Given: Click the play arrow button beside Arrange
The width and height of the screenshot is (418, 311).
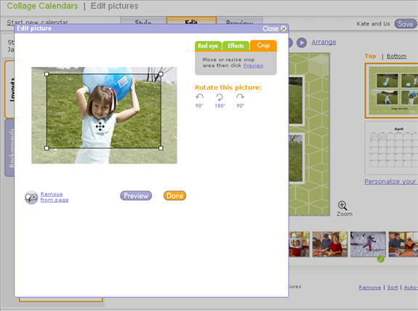Looking at the screenshot, I should (x=302, y=43).
